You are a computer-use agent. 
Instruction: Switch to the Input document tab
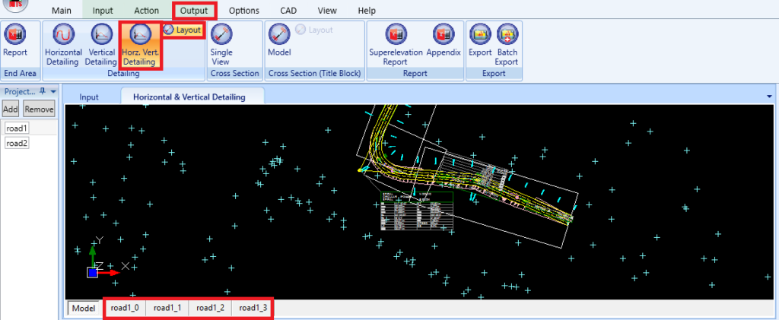coord(89,97)
